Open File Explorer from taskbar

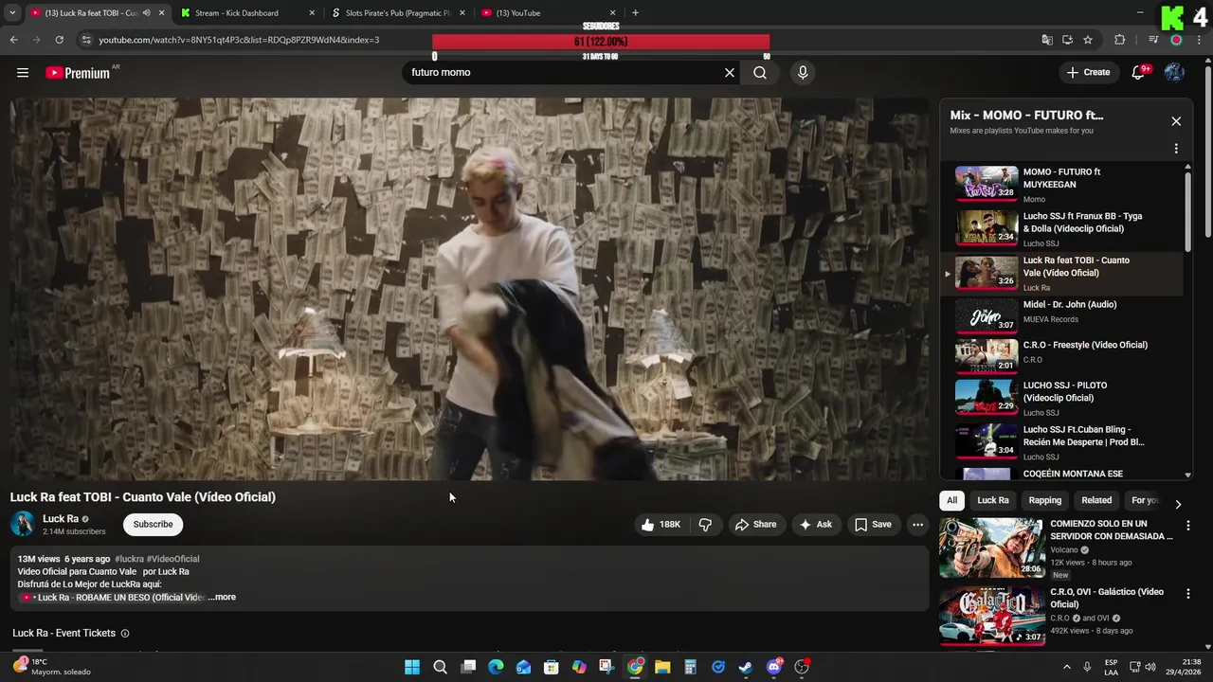pyautogui.click(x=662, y=667)
